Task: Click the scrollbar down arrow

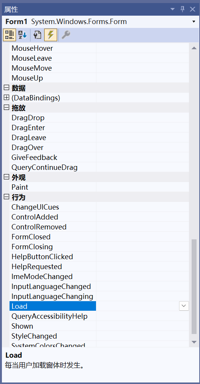Action: tap(194, 342)
